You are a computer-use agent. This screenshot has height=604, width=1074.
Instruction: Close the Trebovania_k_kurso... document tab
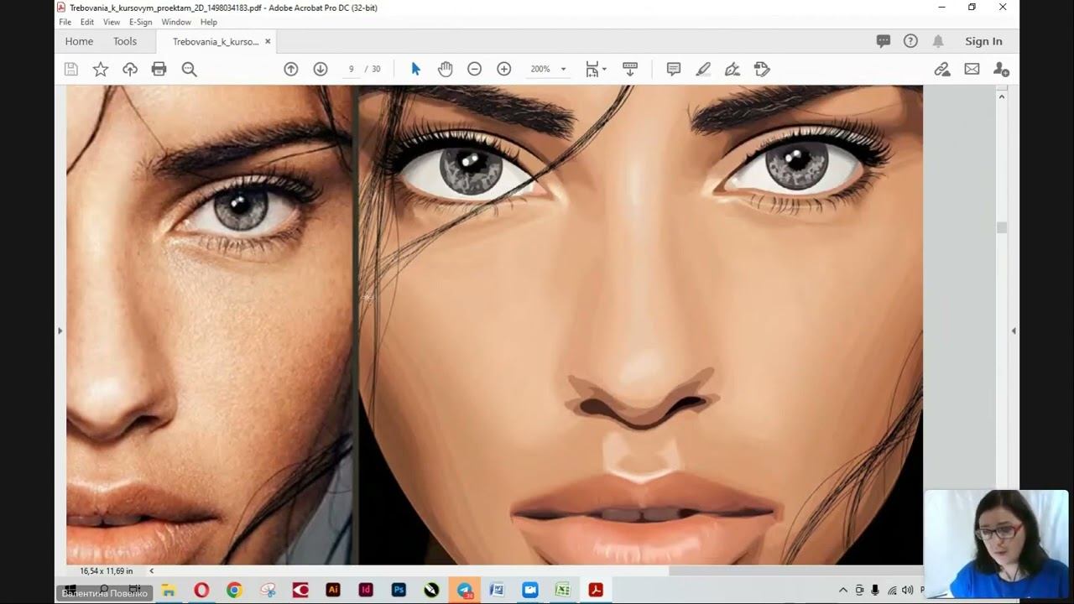tap(268, 41)
